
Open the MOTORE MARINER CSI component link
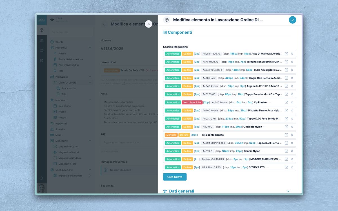point(286,159)
